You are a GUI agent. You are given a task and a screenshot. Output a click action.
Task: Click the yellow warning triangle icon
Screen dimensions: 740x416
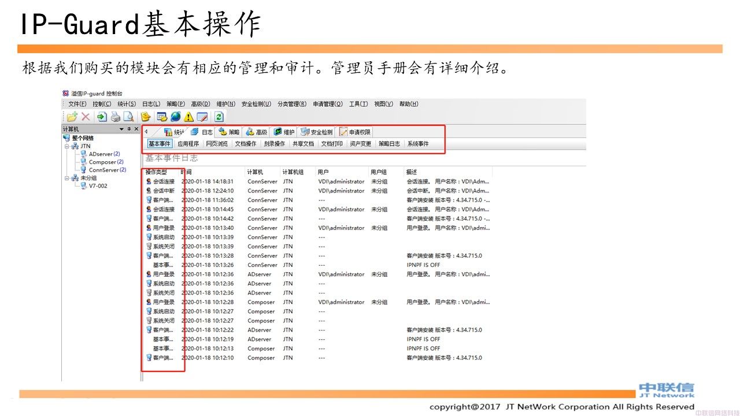pos(188,117)
